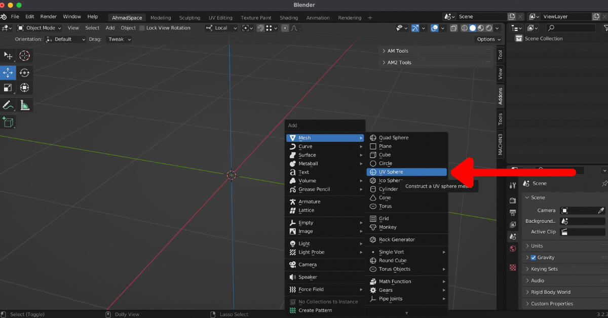Choose UV Sphere from Mesh submenu
608x318 pixels.
click(x=407, y=172)
